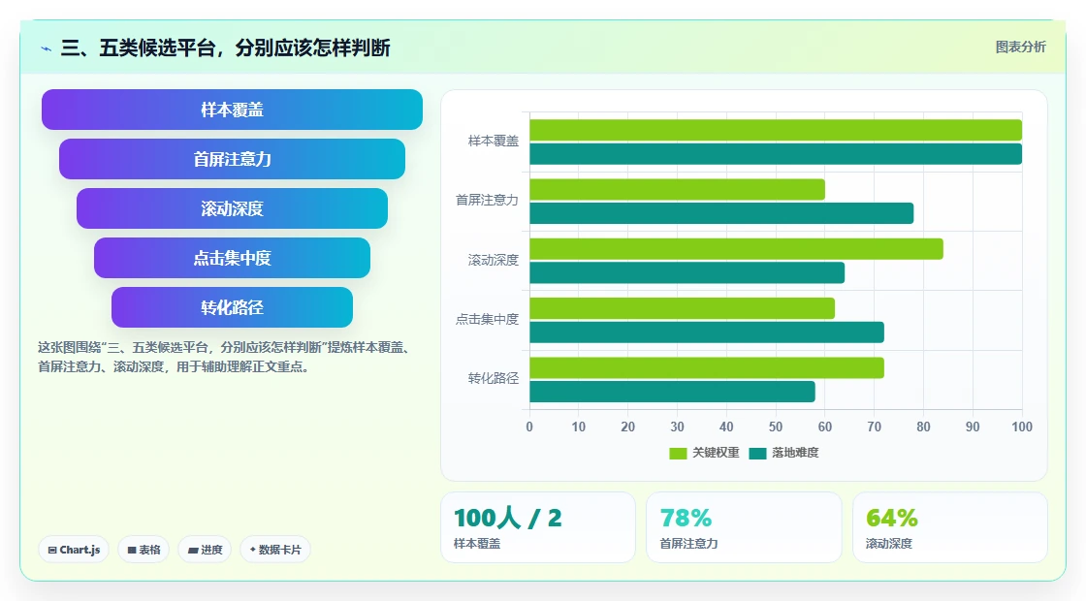Click the 64% 滚动深度 data card
Viewport: 1086px width, 601px height.
[949, 527]
